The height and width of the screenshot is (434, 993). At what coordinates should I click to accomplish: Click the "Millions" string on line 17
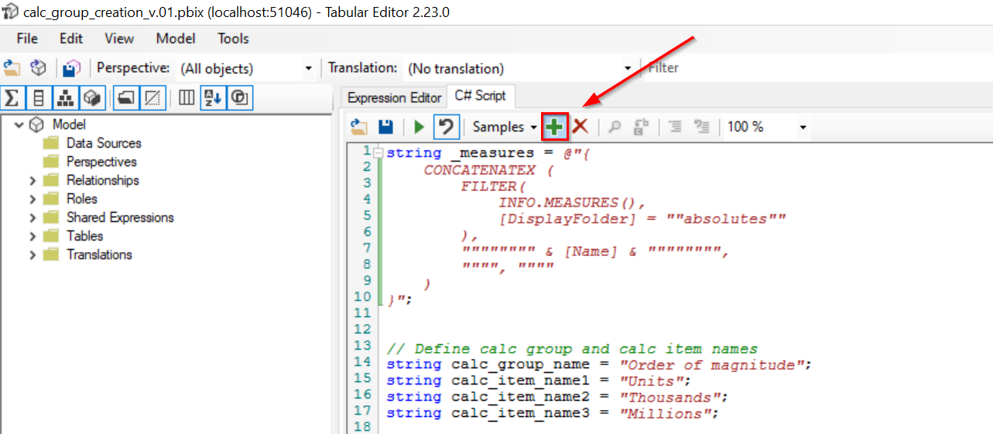pos(666,413)
